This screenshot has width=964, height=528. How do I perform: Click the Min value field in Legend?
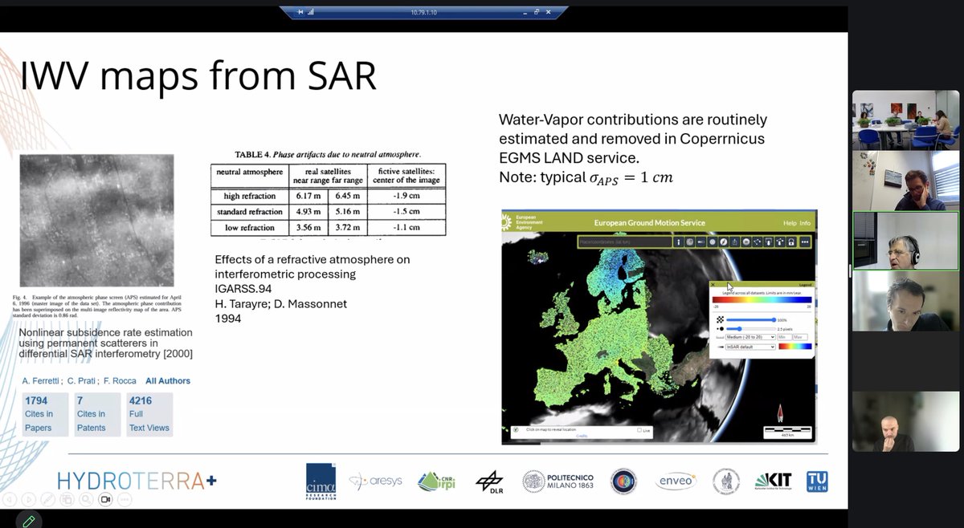[x=784, y=337]
